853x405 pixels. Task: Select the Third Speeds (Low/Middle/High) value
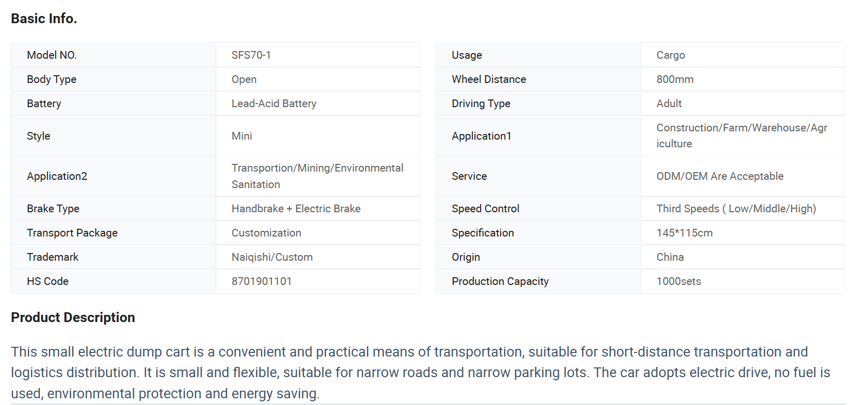point(736,209)
